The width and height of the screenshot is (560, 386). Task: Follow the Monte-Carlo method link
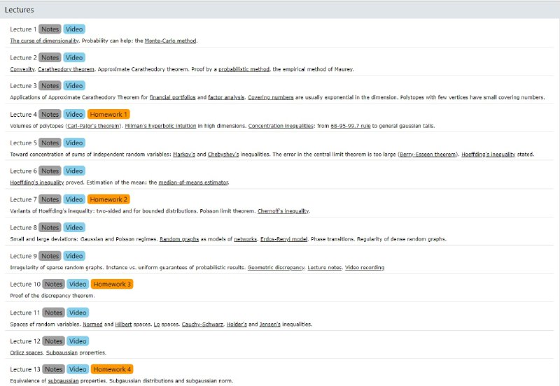(x=170, y=41)
